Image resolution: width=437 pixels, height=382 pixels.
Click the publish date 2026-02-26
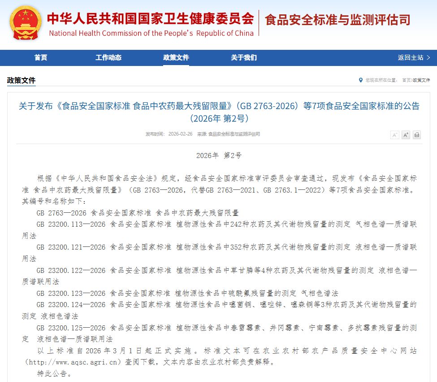tap(180, 134)
